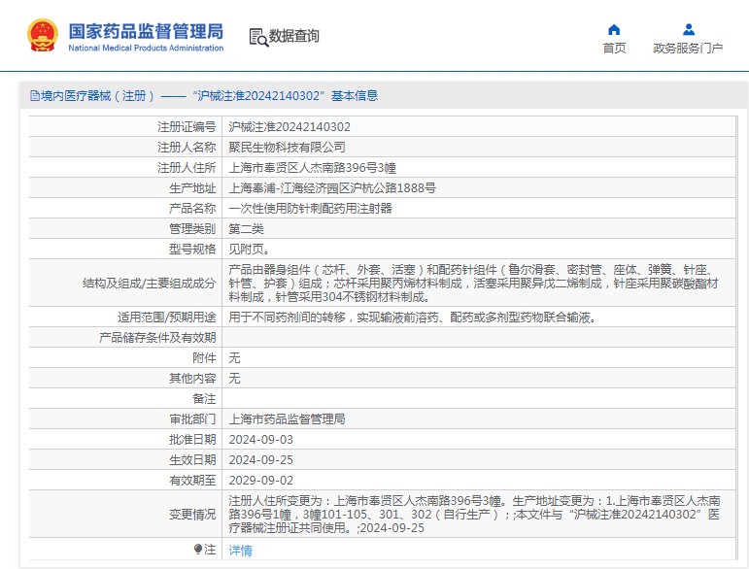Viewport: 749px width, 569px height.
Task: Click the 第二类 management category value
Action: [x=246, y=229]
